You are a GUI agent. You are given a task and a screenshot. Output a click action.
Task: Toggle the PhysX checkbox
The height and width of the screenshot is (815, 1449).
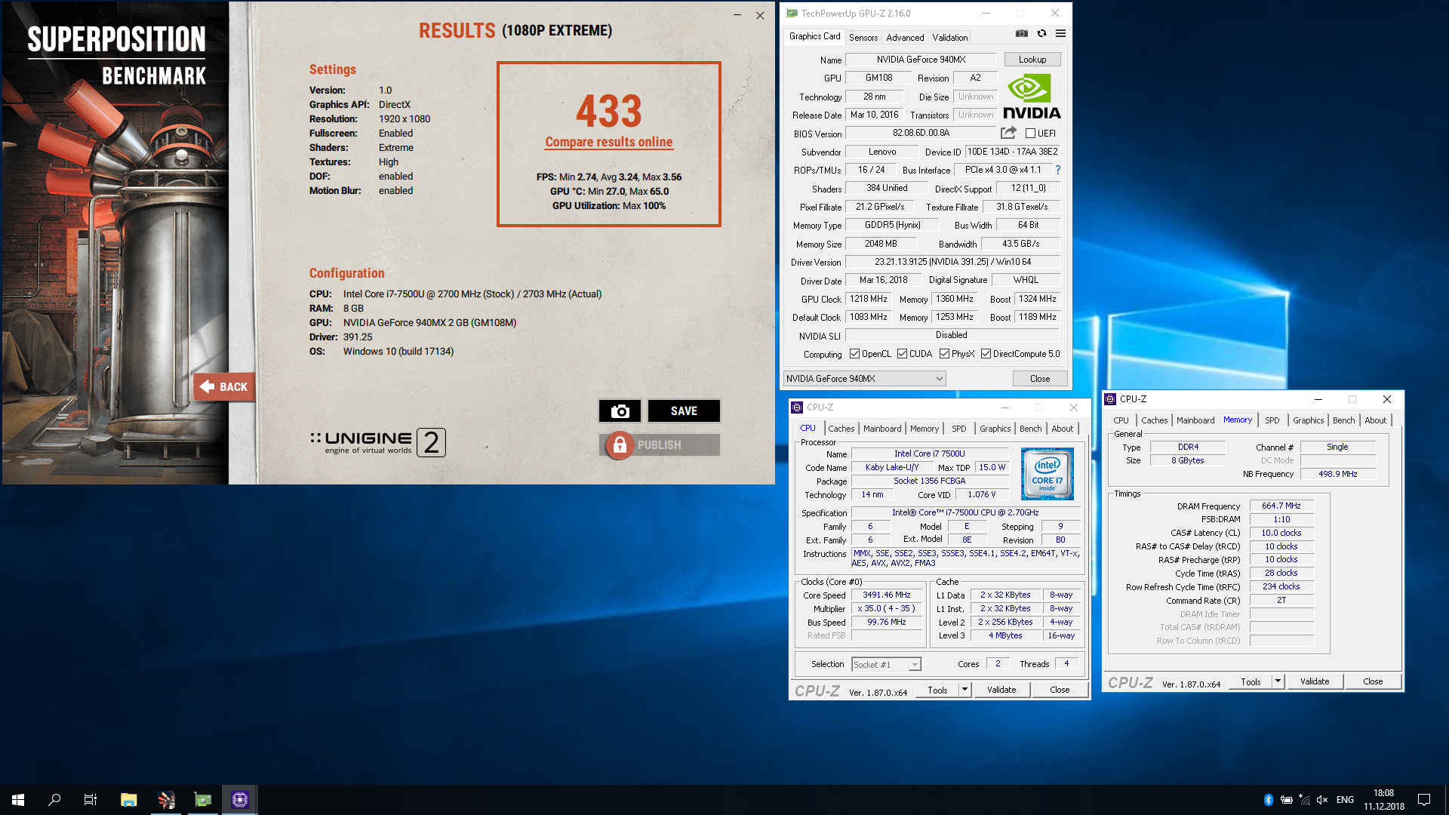coord(944,354)
